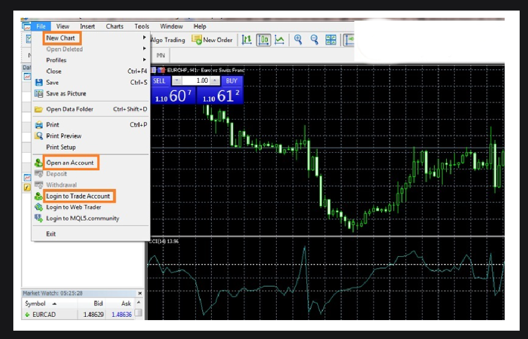This screenshot has height=339, width=528.
Task: Open the Insert menu
Action: coord(87,26)
